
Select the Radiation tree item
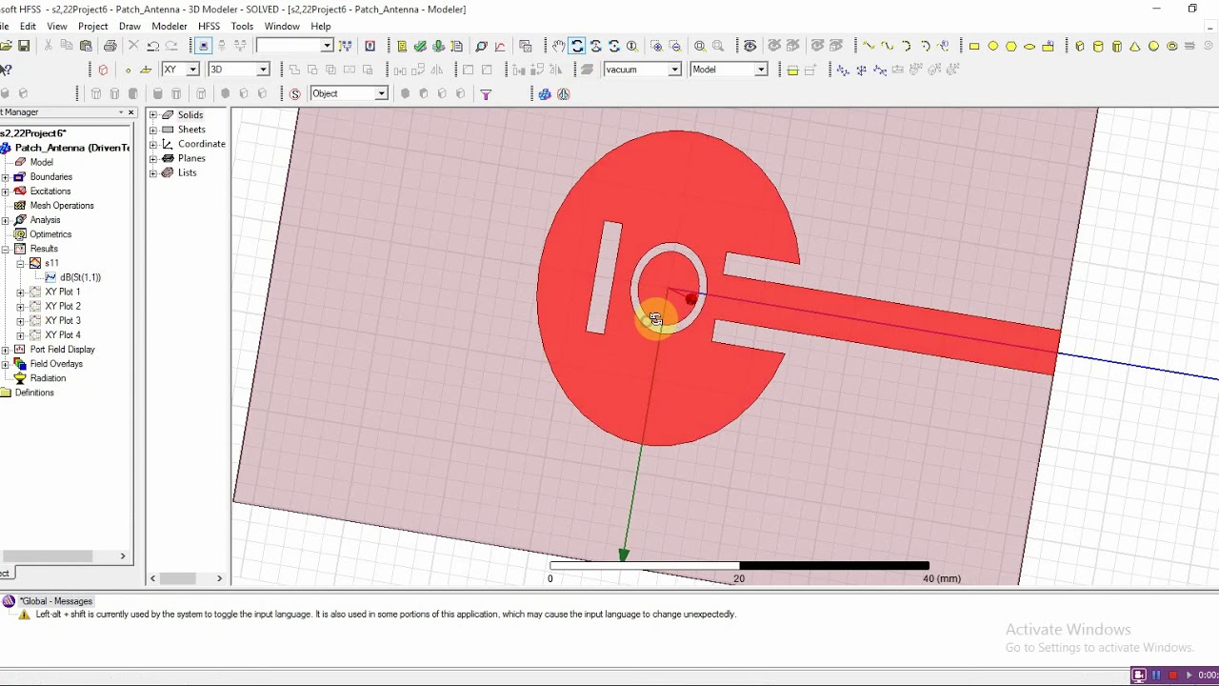coord(48,378)
